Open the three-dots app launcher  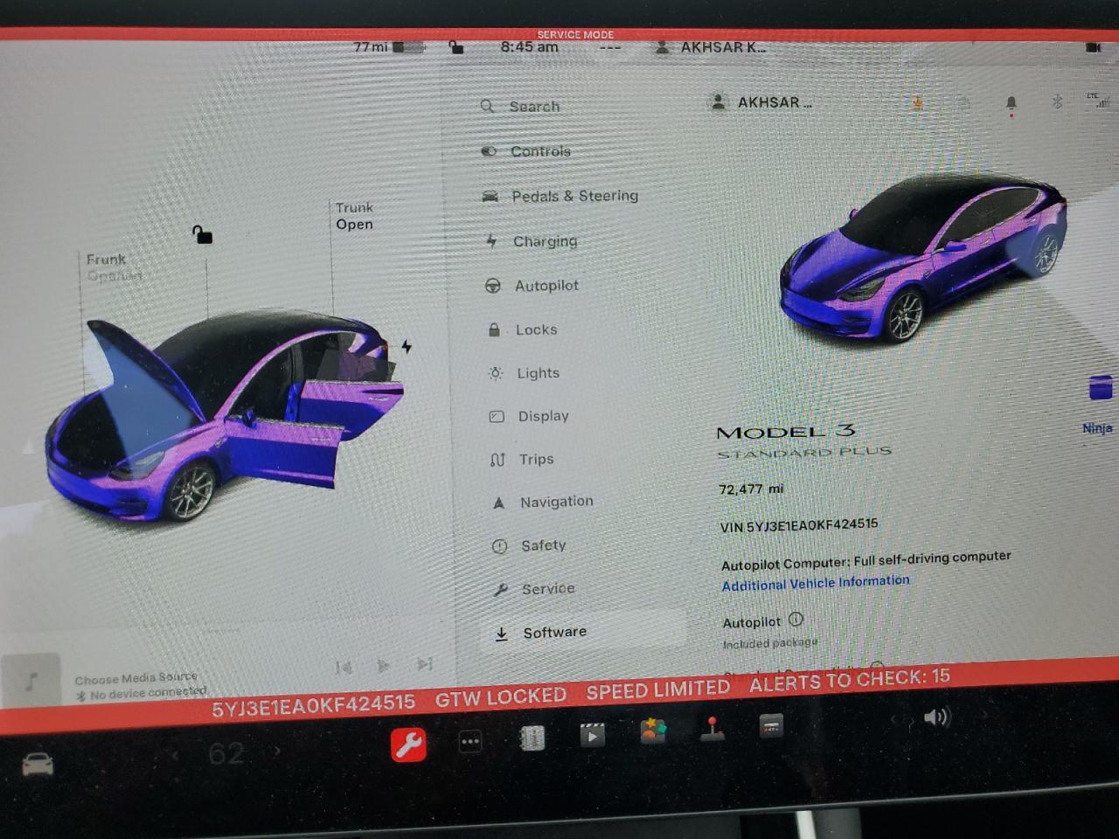[x=470, y=742]
